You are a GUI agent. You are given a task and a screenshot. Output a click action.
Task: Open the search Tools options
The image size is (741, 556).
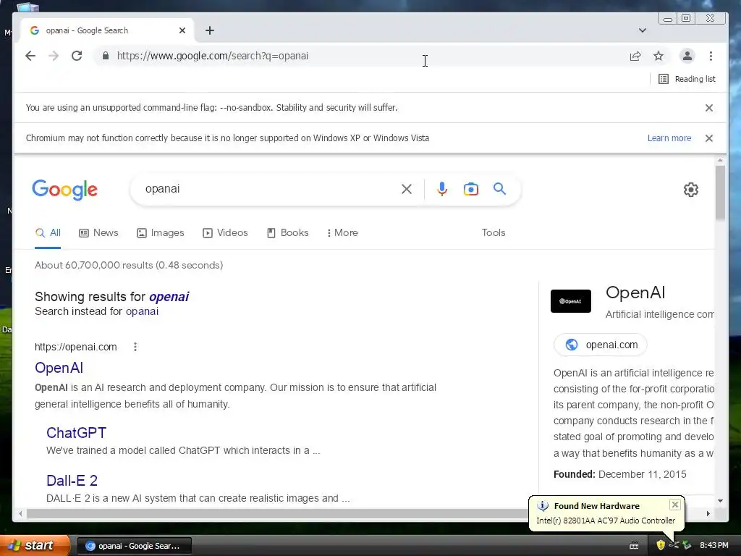494,232
